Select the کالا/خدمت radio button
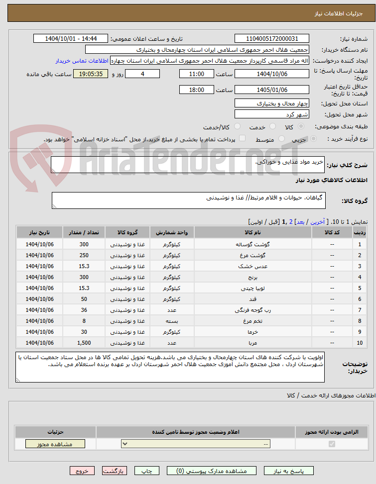376x484 pixels. 237,126
